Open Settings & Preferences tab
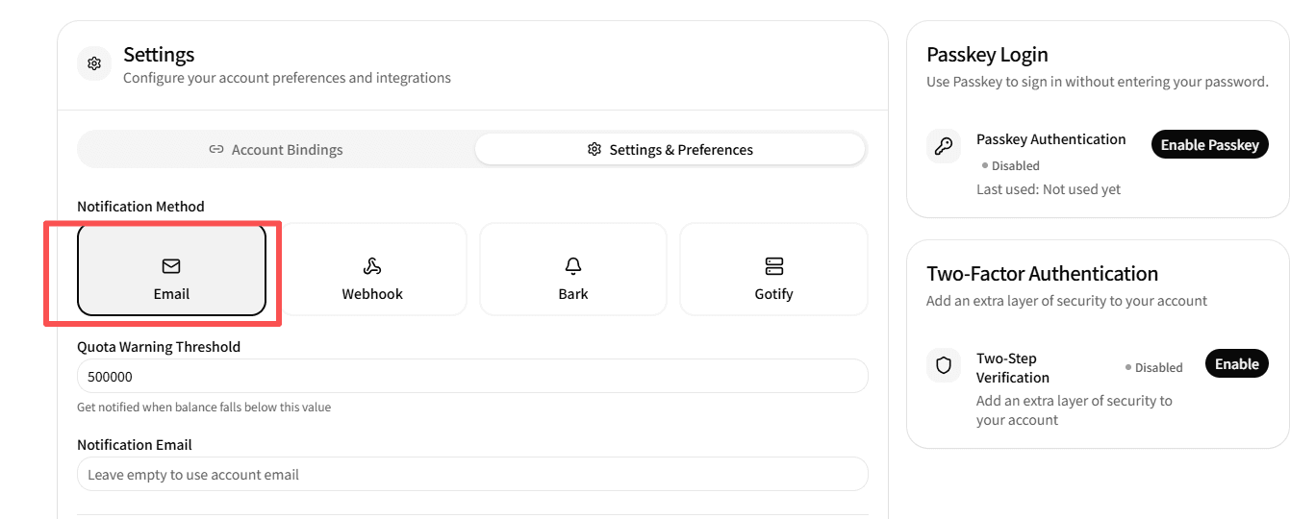Image resolution: width=1290 pixels, height=519 pixels. click(670, 149)
